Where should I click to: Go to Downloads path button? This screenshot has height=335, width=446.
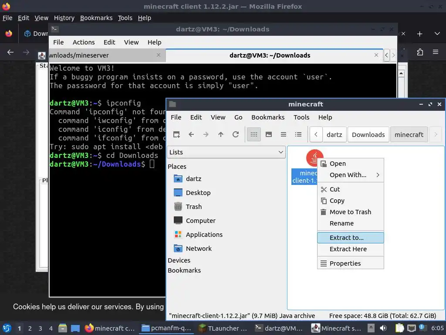368,134
